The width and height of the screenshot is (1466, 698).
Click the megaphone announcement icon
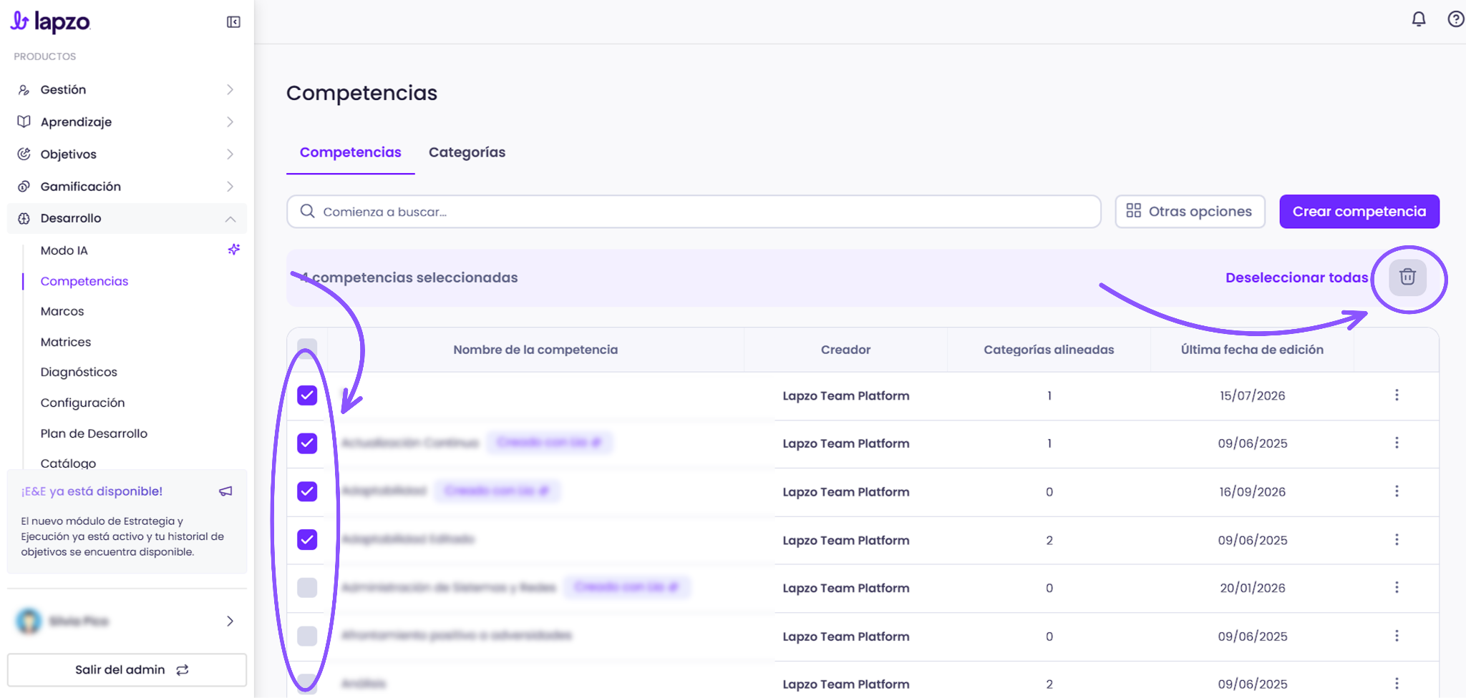[x=225, y=491]
